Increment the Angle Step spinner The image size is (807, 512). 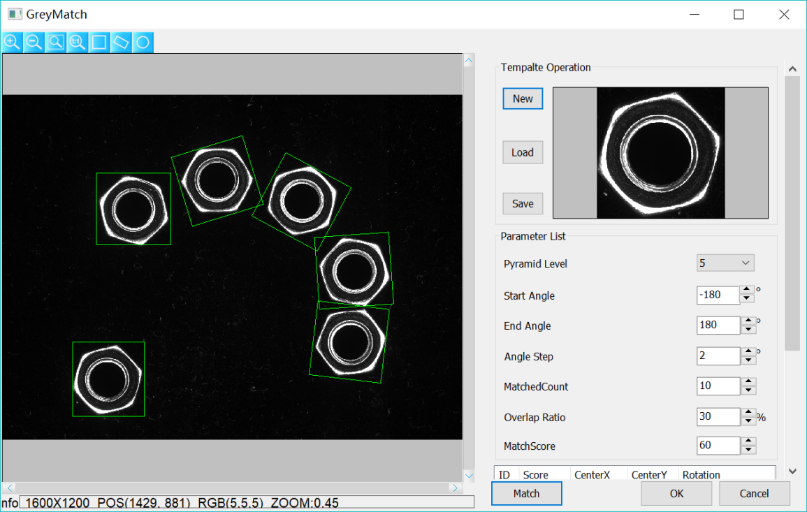748,351
